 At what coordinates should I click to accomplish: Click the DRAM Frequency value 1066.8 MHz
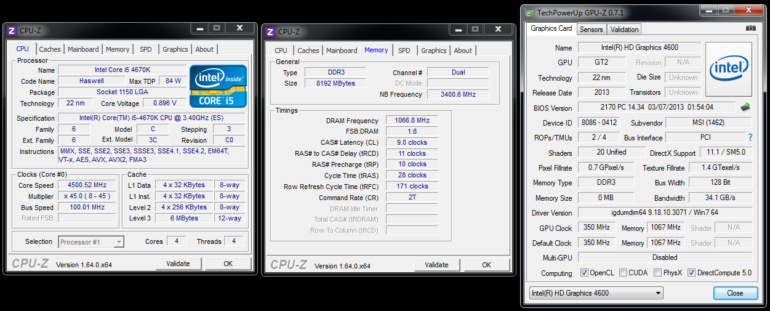(412, 121)
